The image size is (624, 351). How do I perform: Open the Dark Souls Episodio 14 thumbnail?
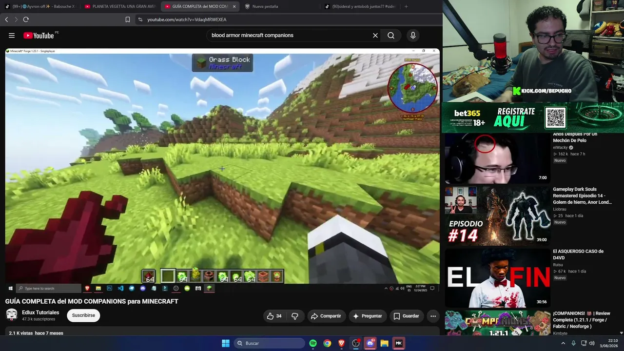click(x=497, y=216)
